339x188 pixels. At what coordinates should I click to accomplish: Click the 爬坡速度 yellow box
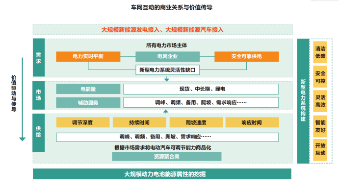coord(196,122)
